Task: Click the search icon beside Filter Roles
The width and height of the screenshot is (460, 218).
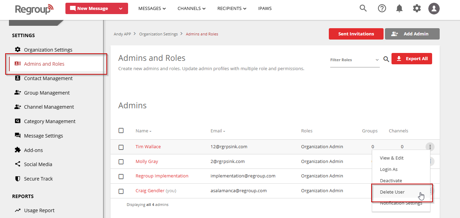Action: point(386,59)
